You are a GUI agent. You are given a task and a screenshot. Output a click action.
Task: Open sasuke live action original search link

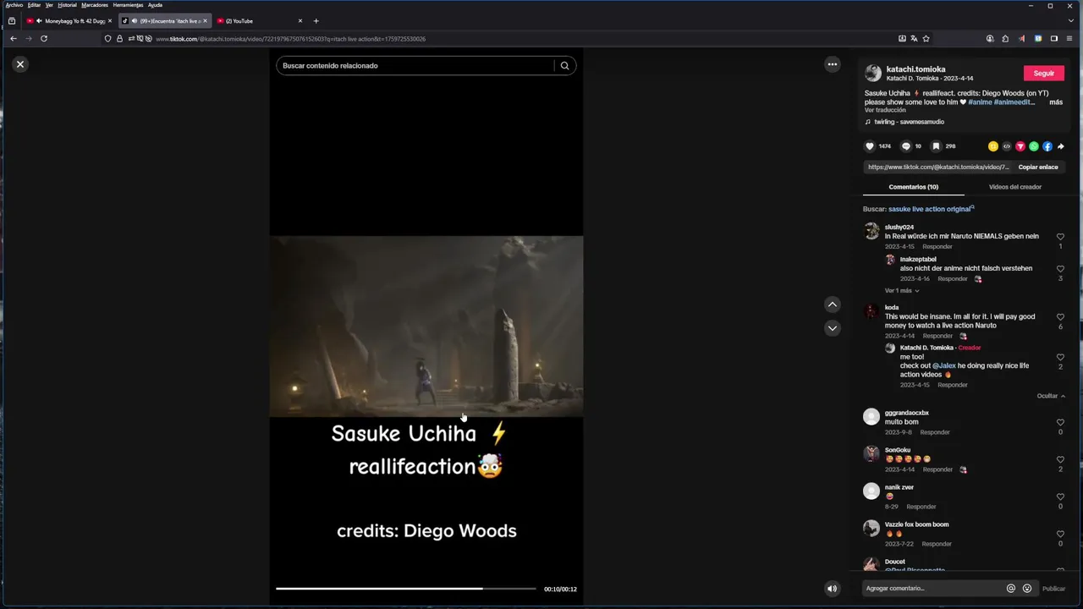pos(931,209)
